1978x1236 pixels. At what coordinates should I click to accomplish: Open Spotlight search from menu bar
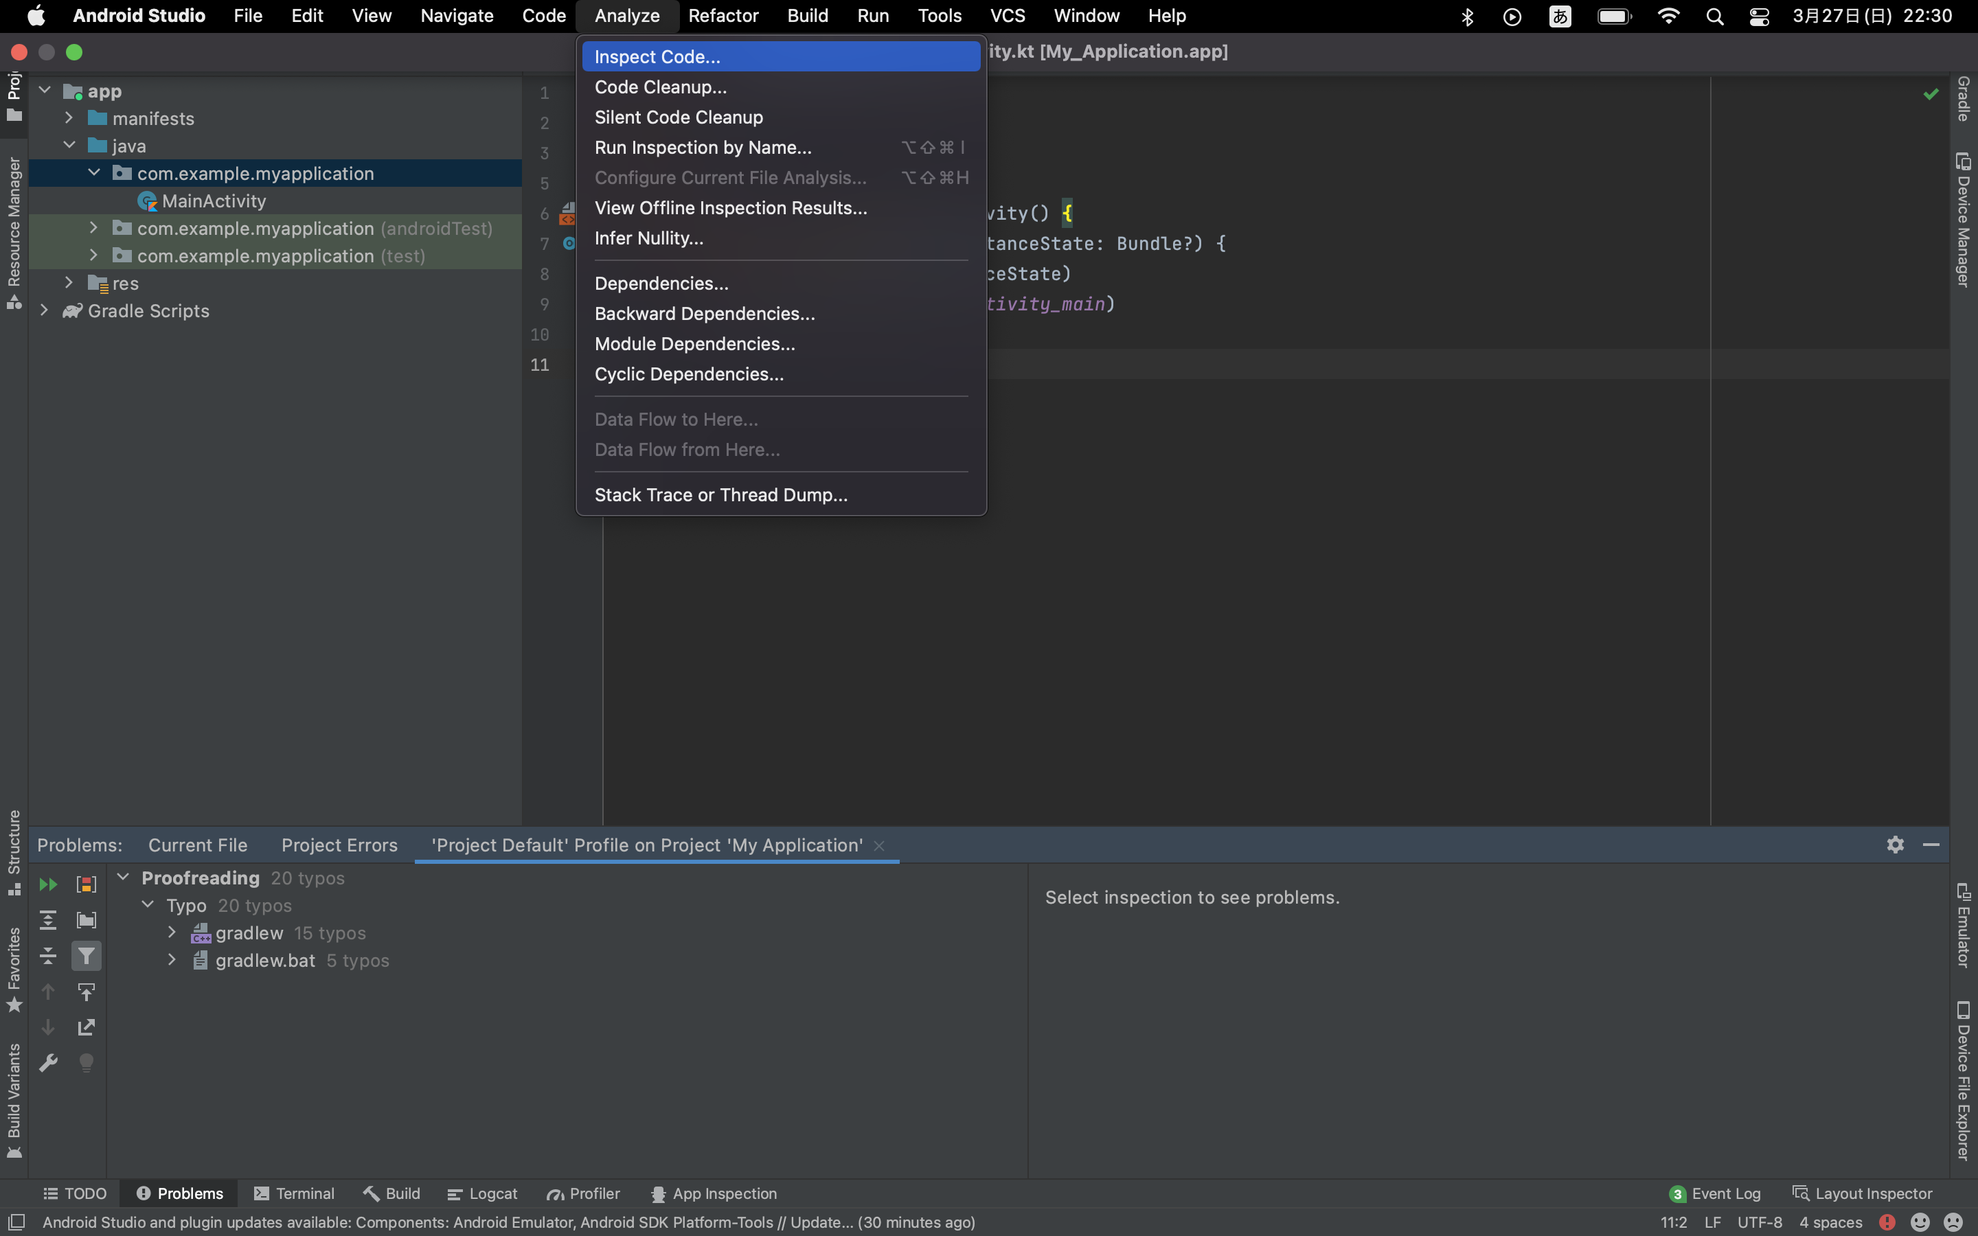coord(1715,16)
